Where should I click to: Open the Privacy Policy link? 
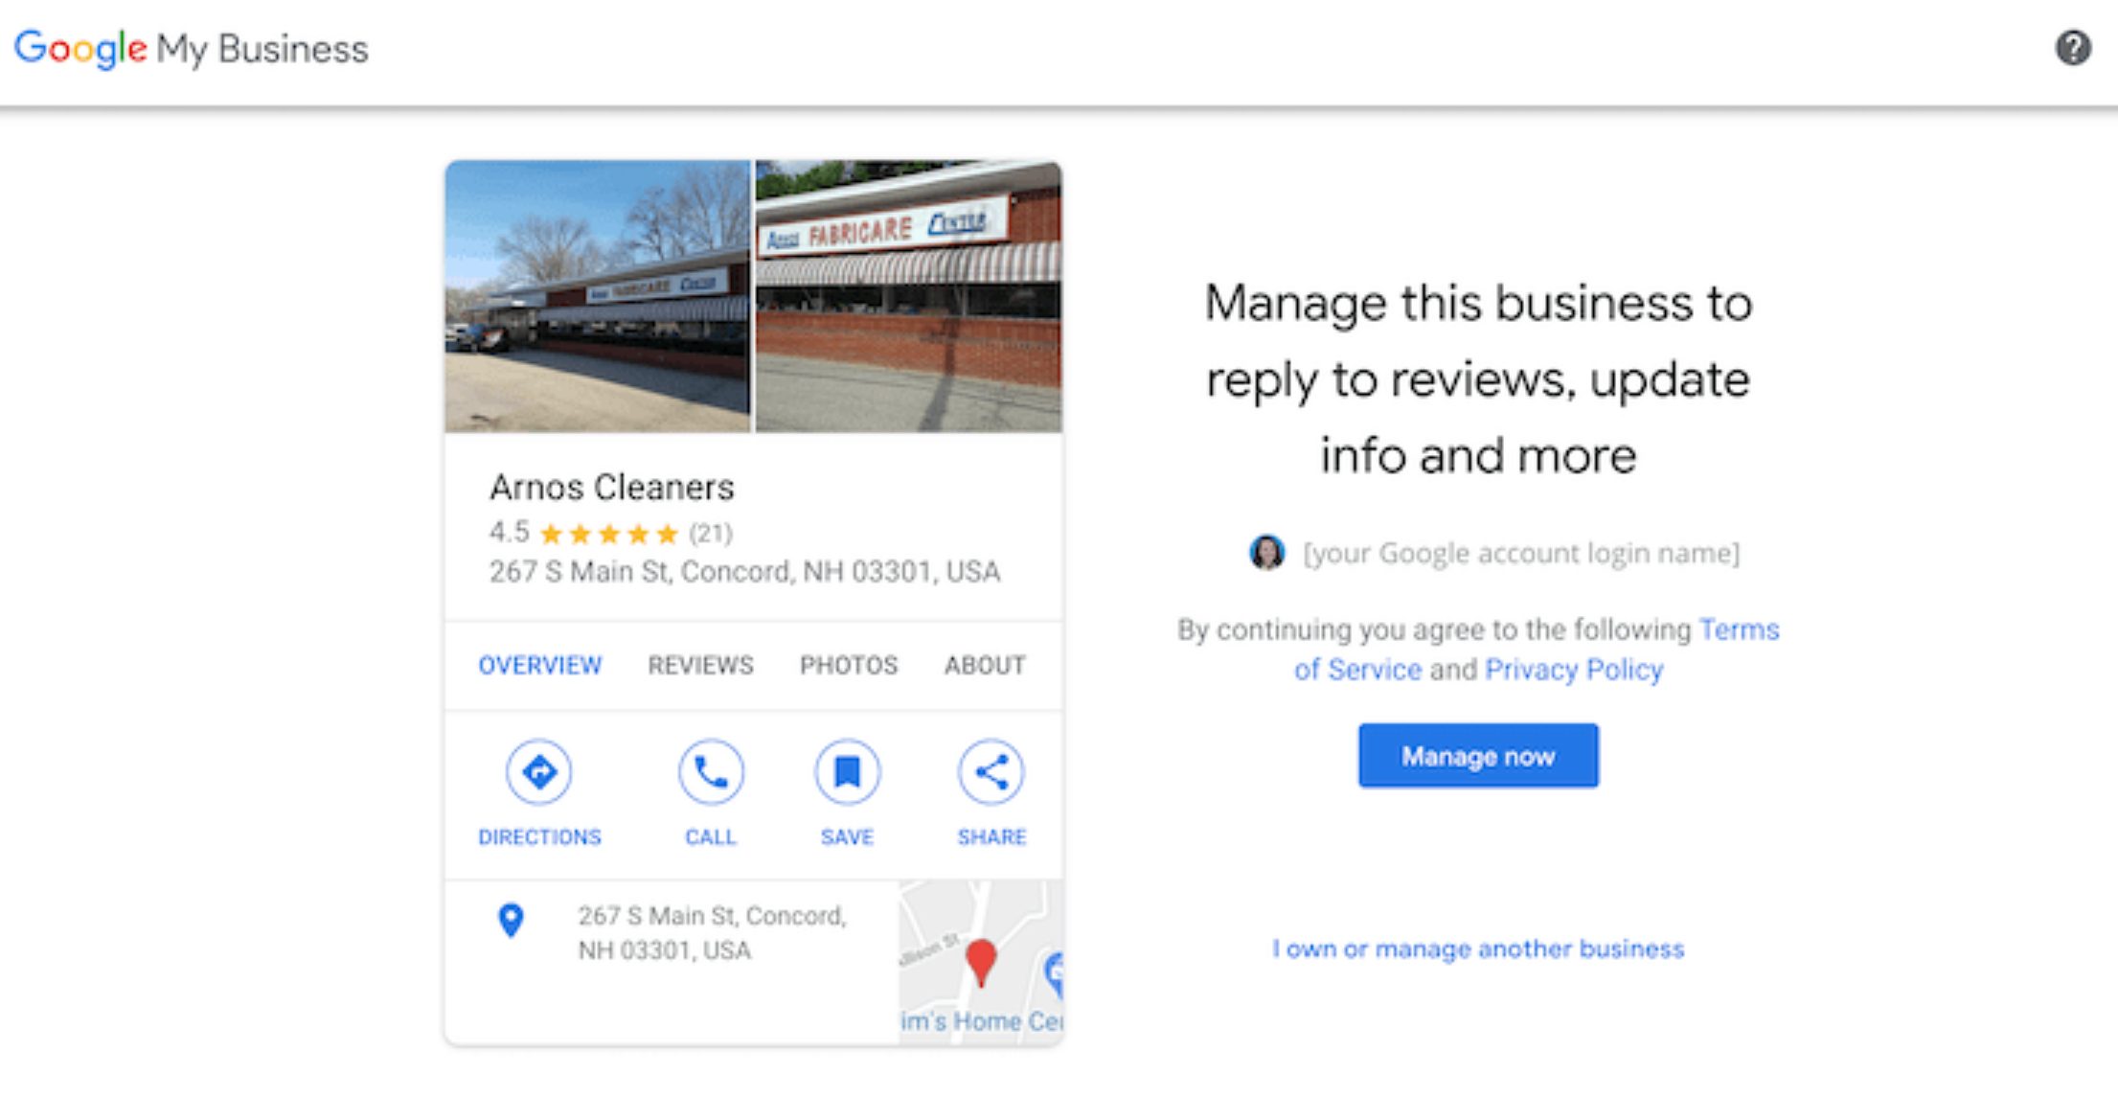click(x=1573, y=670)
